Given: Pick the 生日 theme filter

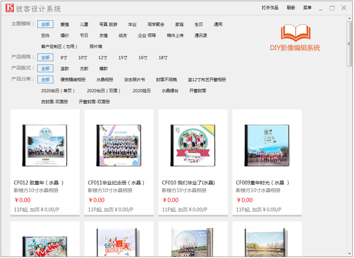Looking at the screenshot, I should 199,24.
